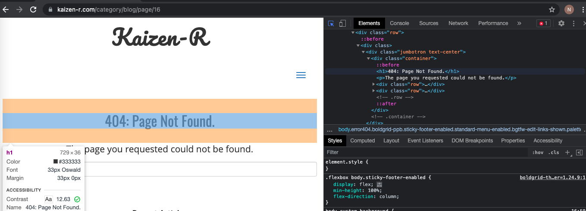This screenshot has width=586, height=211.
Task: Click the Kaizen-R site title
Action: point(161,37)
